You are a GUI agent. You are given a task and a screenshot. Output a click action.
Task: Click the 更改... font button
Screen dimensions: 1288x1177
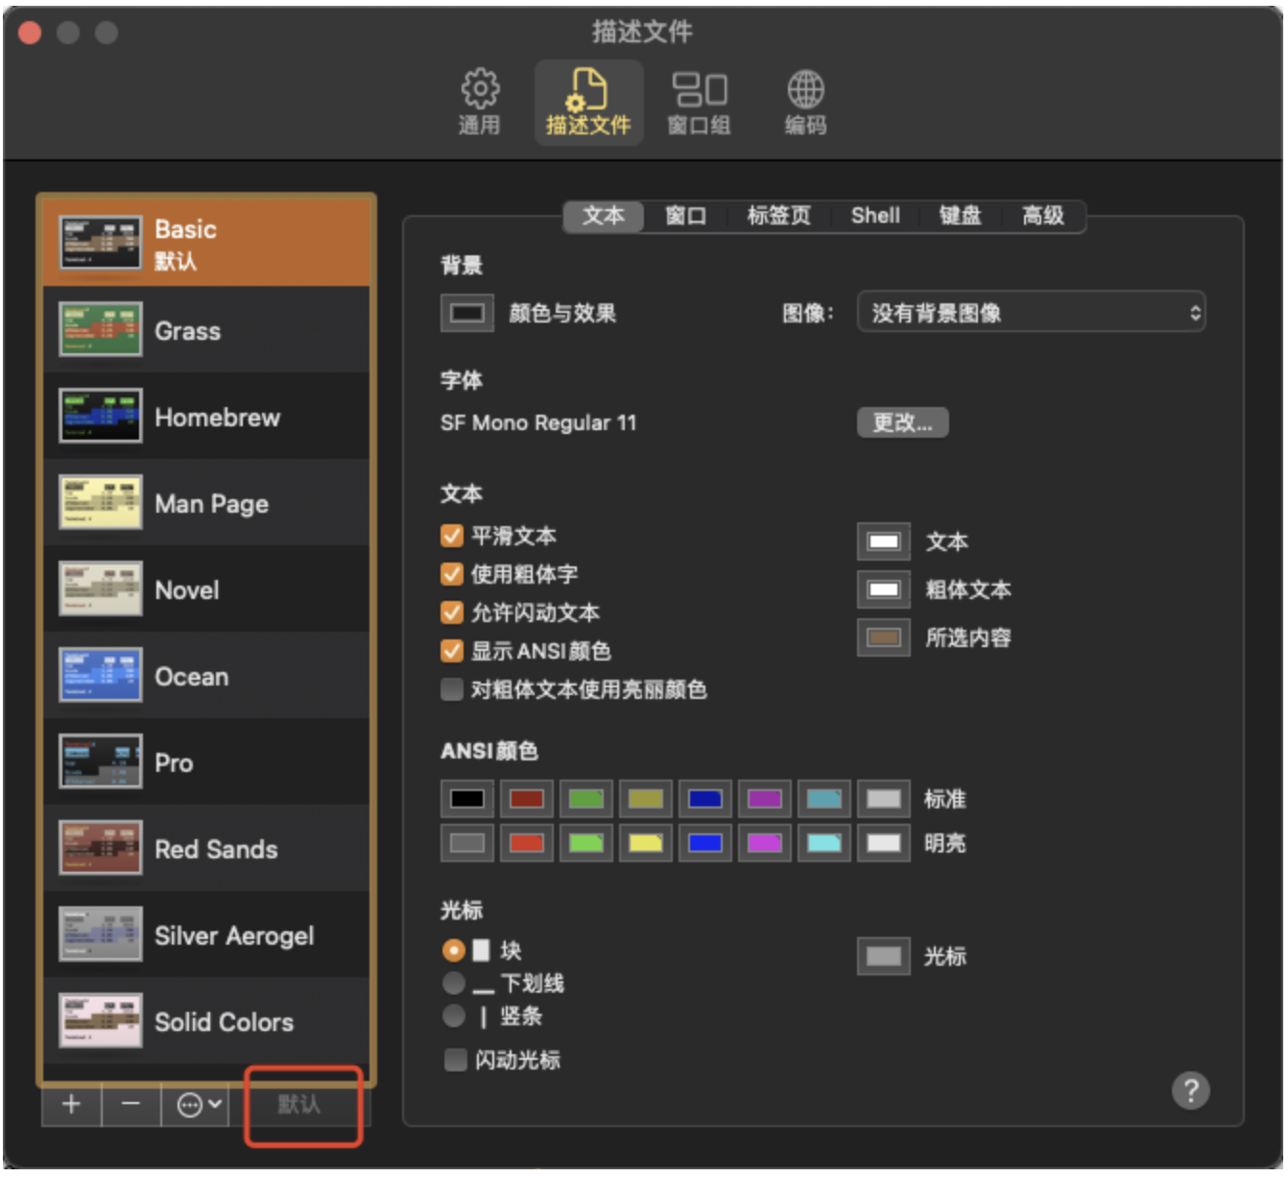click(x=902, y=422)
